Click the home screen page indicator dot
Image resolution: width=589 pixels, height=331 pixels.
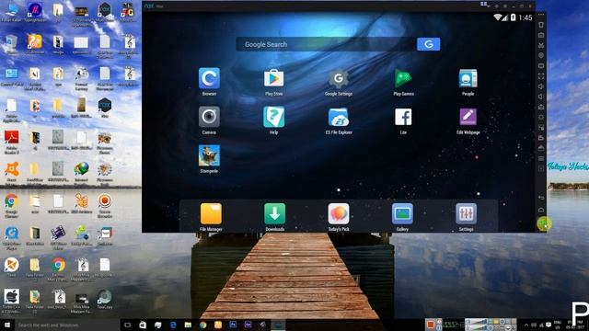tap(339, 190)
